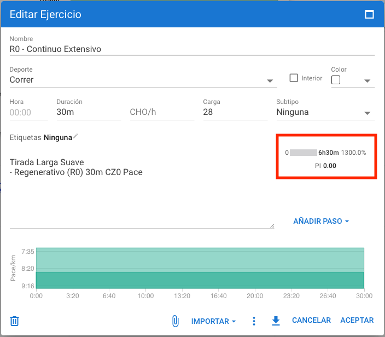The image size is (385, 337).
Task: Maximize the Editar Ejercicio dialog
Action: [369, 15]
